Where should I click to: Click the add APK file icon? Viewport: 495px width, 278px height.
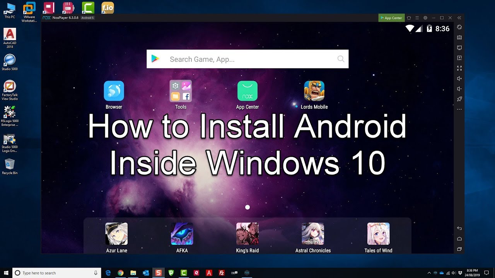459,58
